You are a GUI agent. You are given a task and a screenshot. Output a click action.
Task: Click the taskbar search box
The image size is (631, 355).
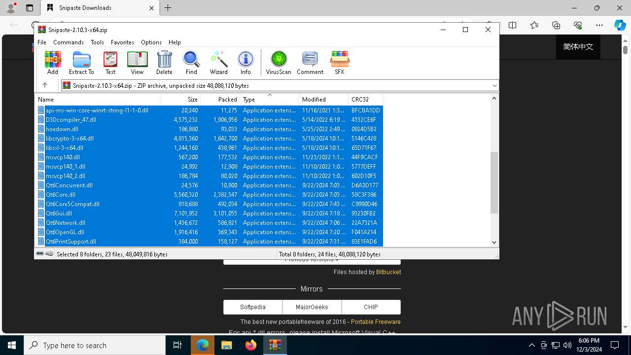95,345
